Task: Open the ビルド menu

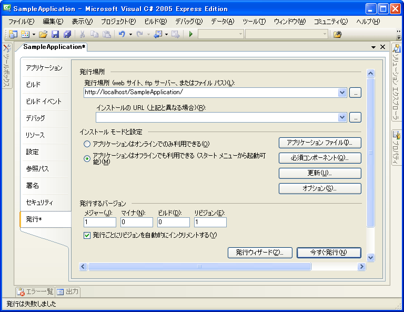Action: pyautogui.click(x=155, y=22)
